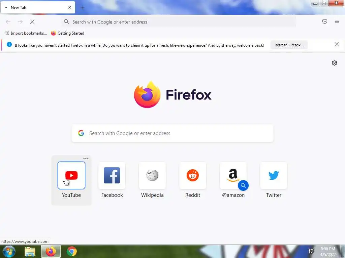The width and height of the screenshot is (345, 258).
Task: Dismiss the welcome back notification bar
Action: (337, 45)
